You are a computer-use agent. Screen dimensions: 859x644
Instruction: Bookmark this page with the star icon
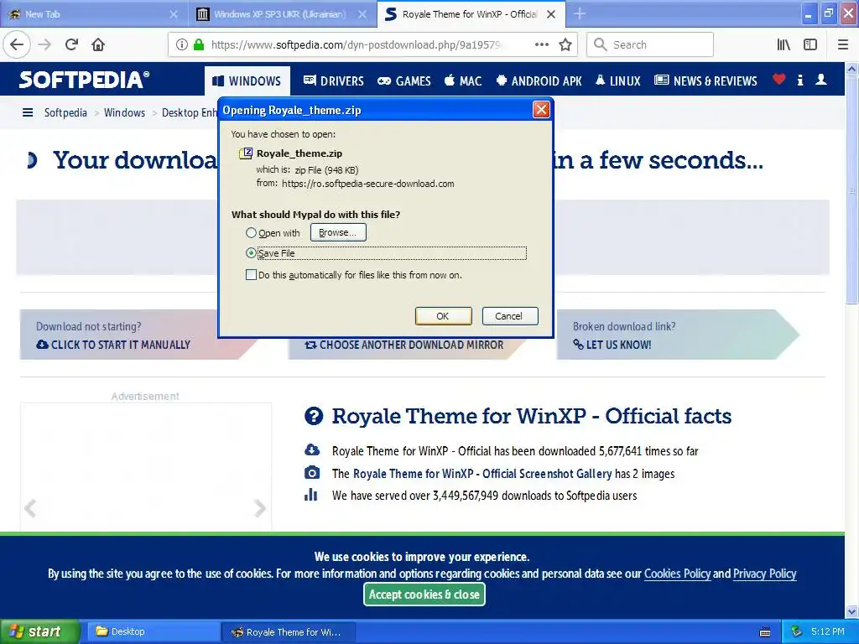click(565, 45)
